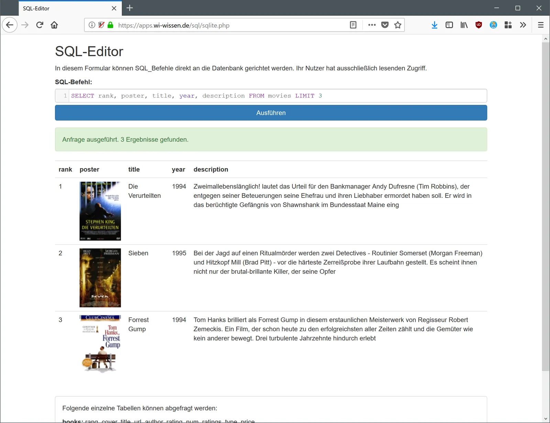The image size is (550, 423).
Task: Toggle reader view in address bar
Action: (x=353, y=25)
